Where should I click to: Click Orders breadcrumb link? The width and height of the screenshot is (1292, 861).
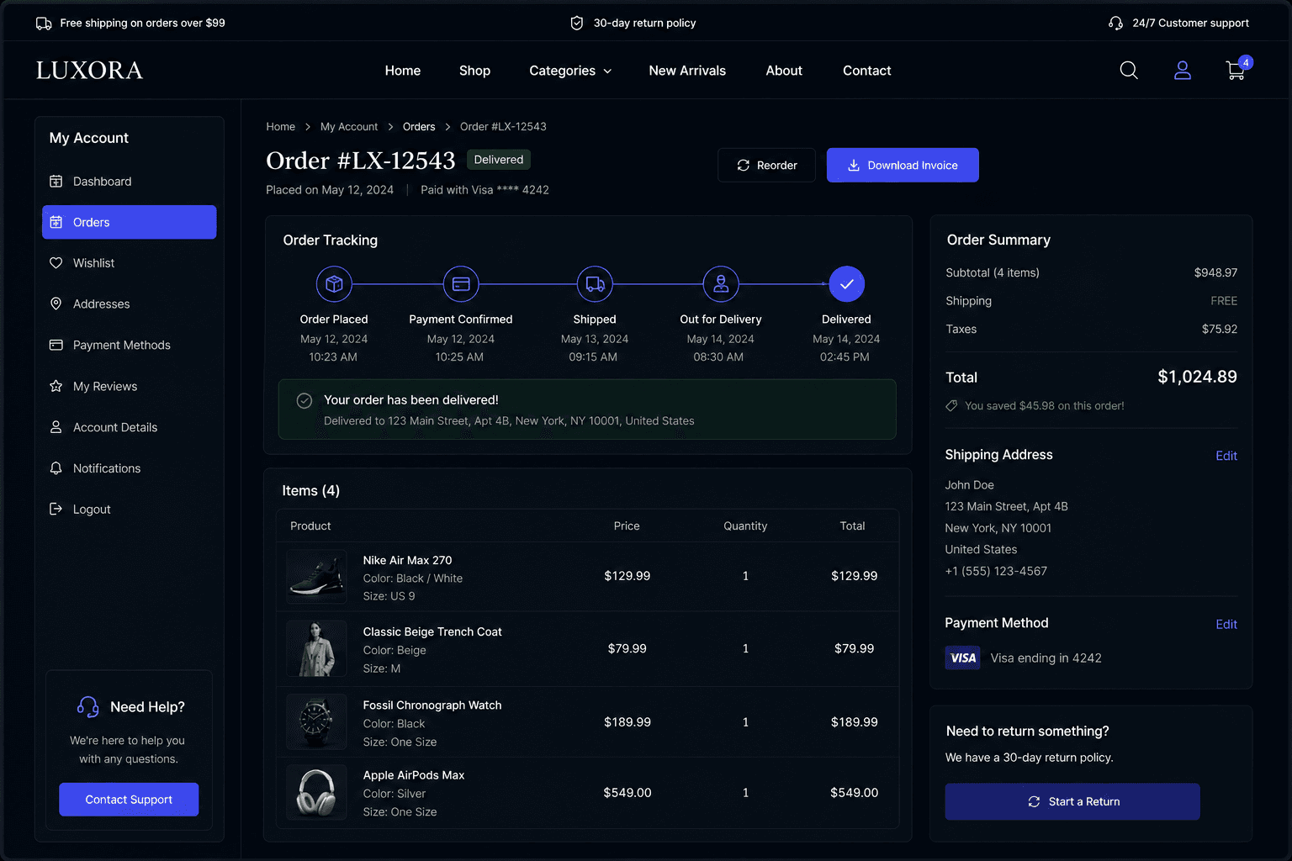tap(419, 127)
